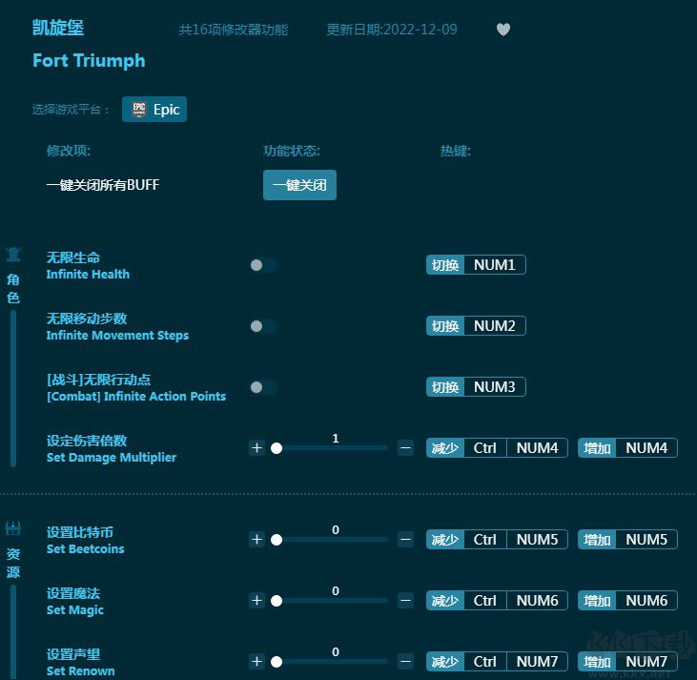Click the 增加 NUM5 hotkey for Beetcoins
Screen dimensions: 697x680
[x=627, y=540]
